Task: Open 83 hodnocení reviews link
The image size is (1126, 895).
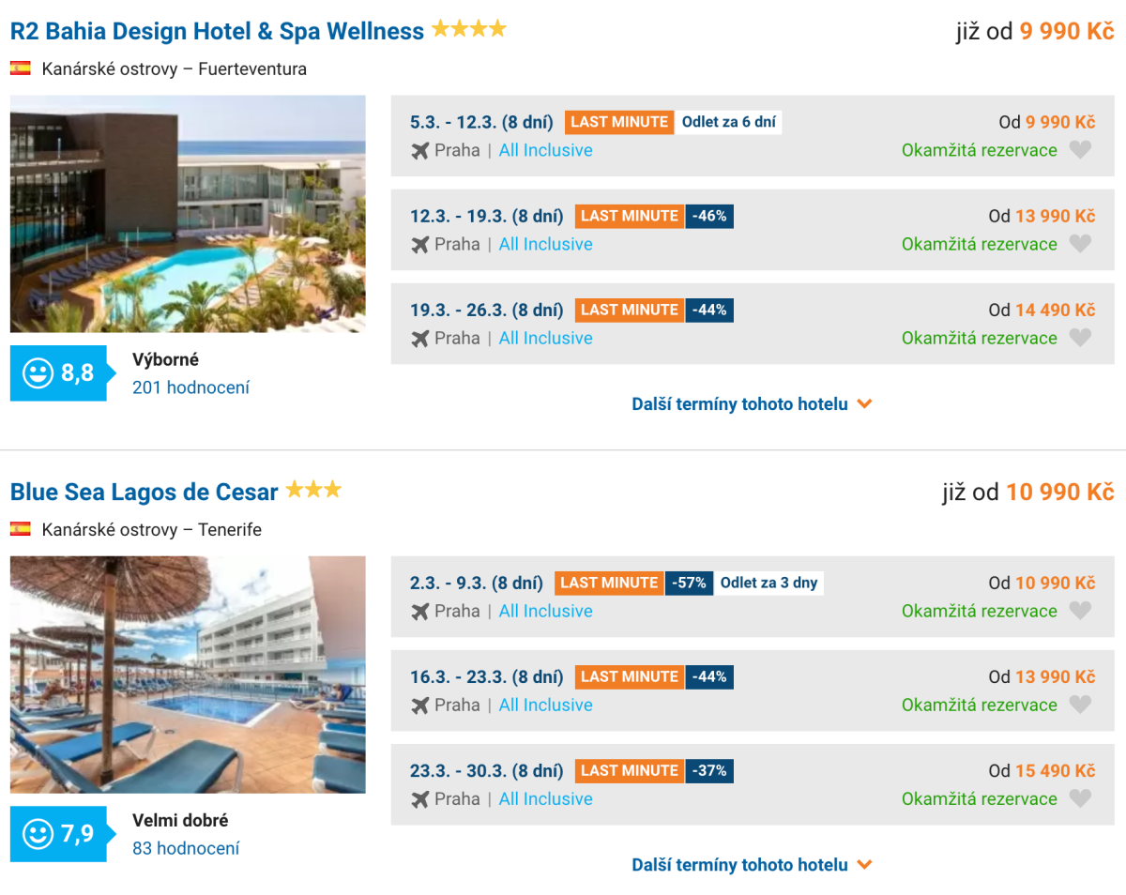Action: coord(186,848)
